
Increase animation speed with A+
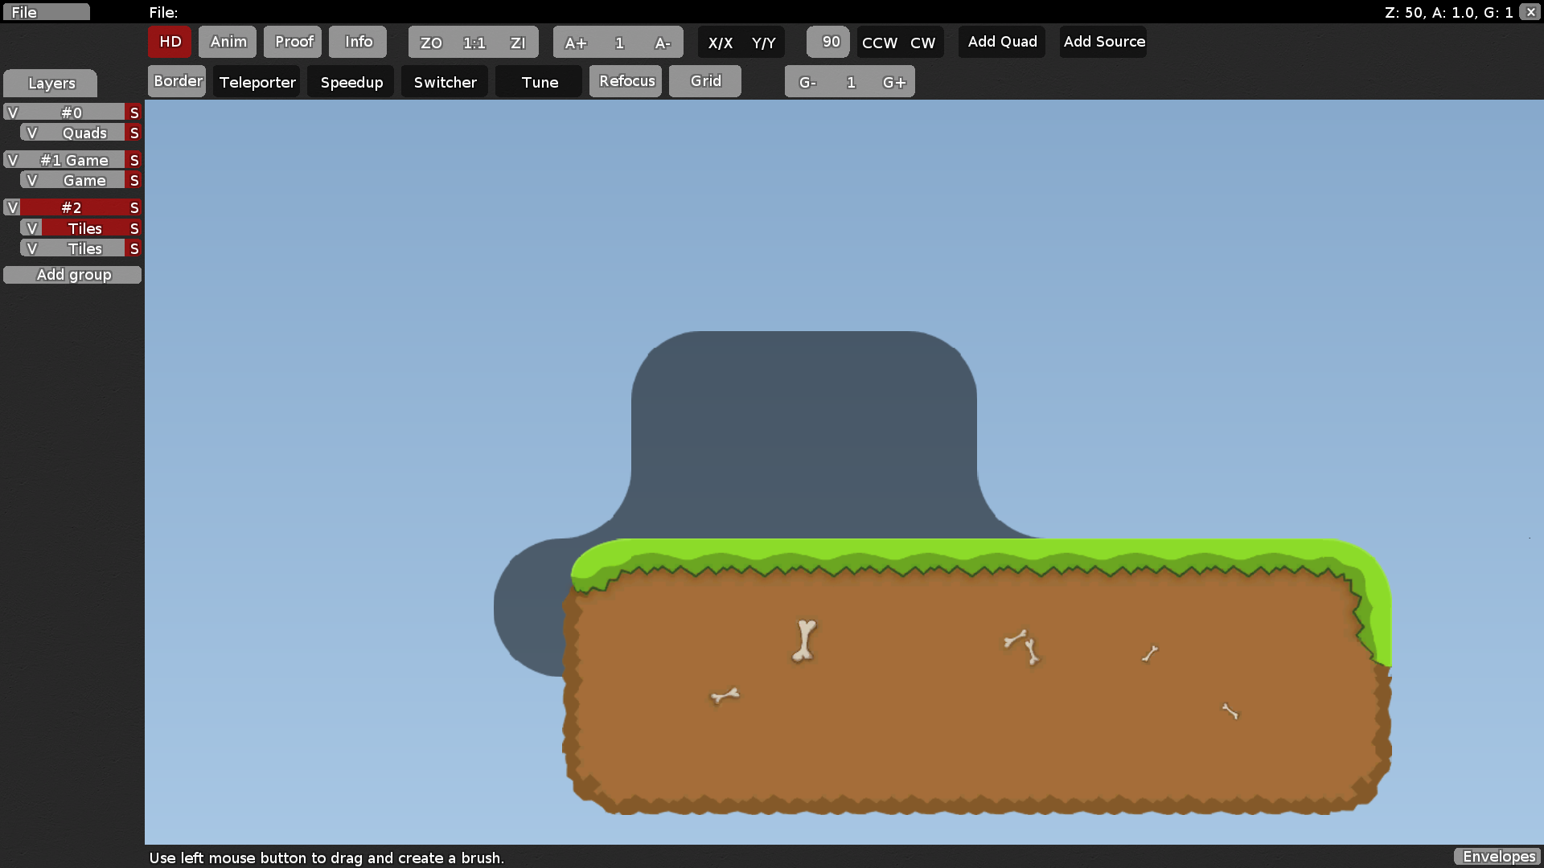pos(576,43)
